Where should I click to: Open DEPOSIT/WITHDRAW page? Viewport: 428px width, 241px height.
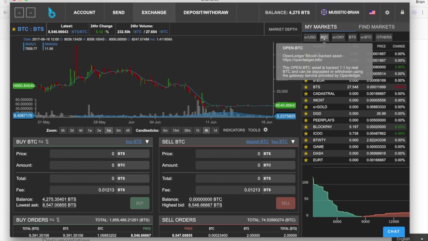coord(206,12)
